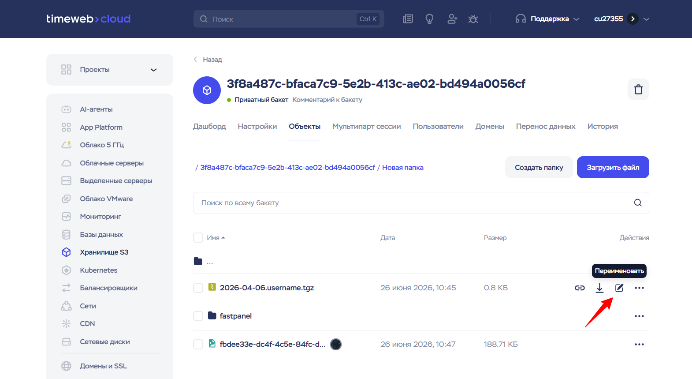Screen dimensions: 692x379
Task: Copy link icon for 2026-04-06.username.tgz
Action: tap(580, 288)
